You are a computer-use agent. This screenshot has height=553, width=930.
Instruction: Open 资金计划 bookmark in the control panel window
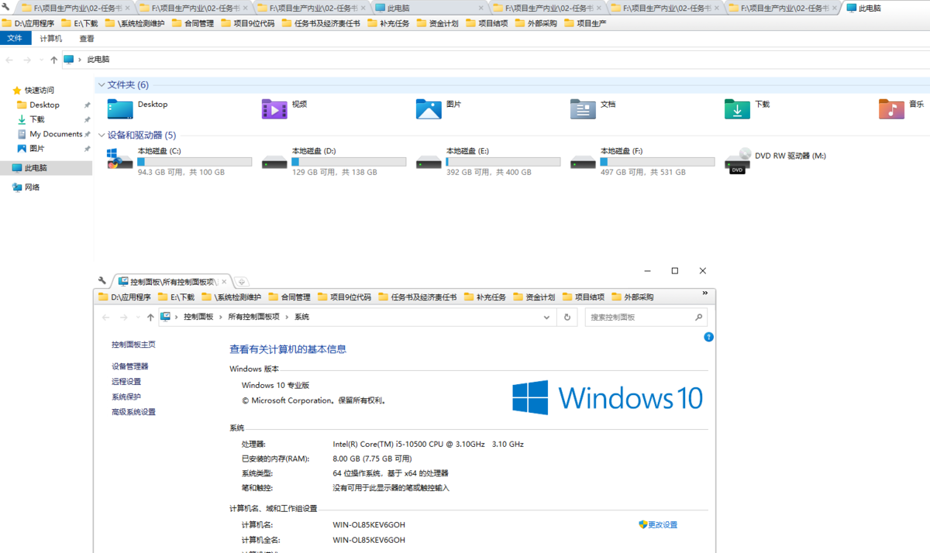[x=534, y=297]
